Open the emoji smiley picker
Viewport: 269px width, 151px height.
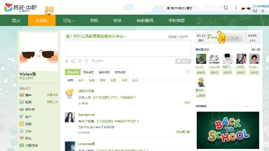(80, 61)
